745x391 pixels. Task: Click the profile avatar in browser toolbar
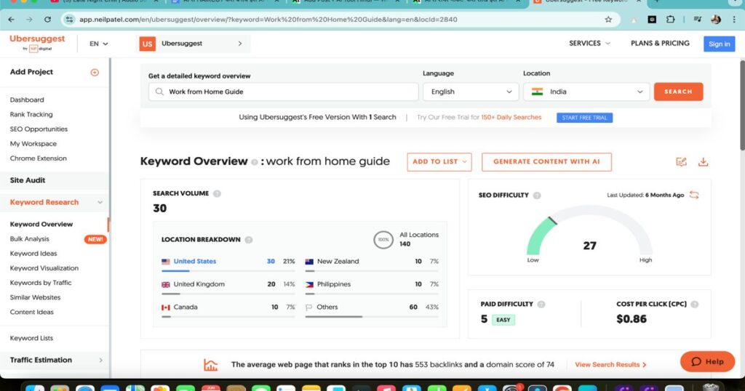click(x=716, y=20)
